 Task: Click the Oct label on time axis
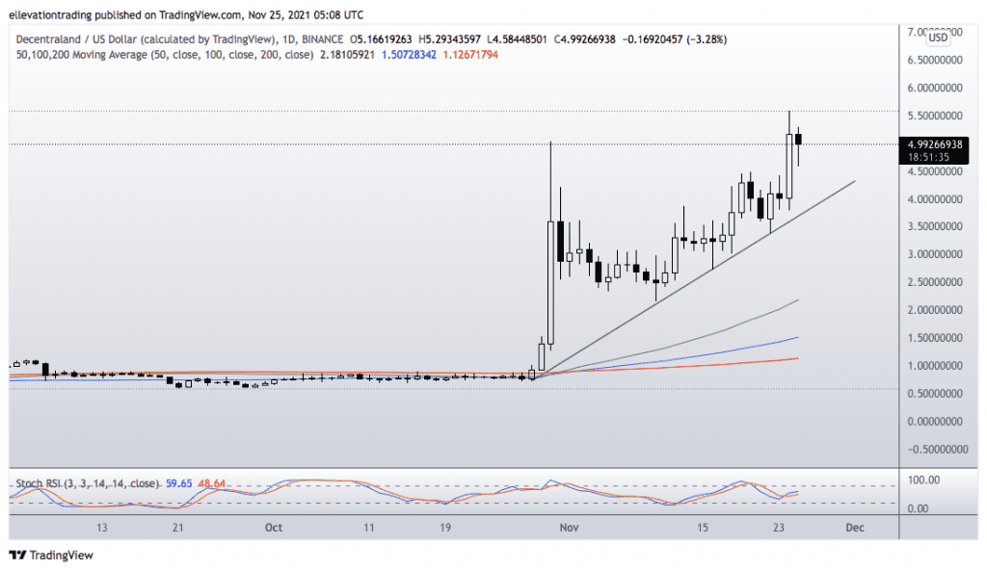tap(273, 528)
